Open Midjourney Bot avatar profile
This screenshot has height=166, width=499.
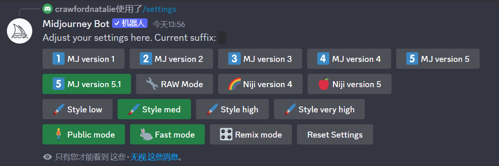click(20, 31)
